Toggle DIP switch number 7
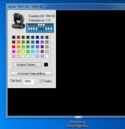125x129 pixels. pos(44,27)
